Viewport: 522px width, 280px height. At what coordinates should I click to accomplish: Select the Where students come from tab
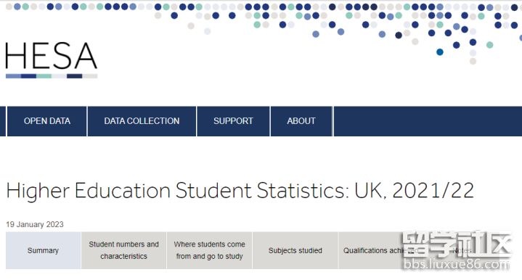pos(209,250)
